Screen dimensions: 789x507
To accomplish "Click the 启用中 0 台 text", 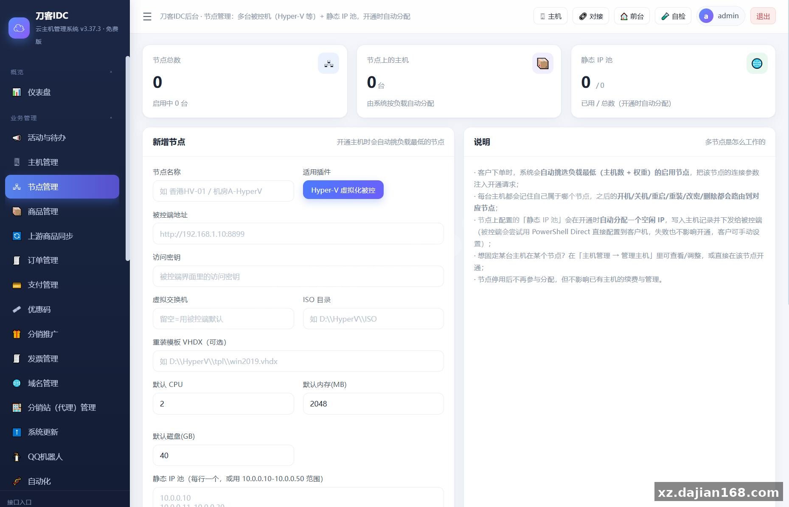I will pos(170,104).
